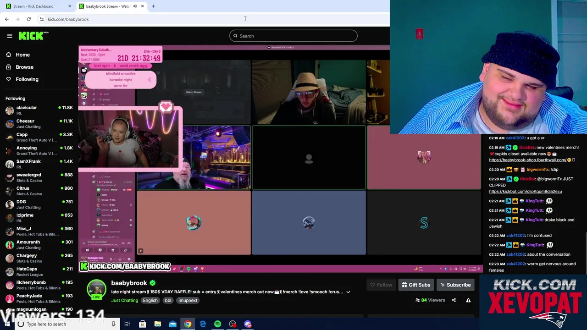The width and height of the screenshot is (587, 330).
Task: Open Mail app from taskbar
Action: 172,324
